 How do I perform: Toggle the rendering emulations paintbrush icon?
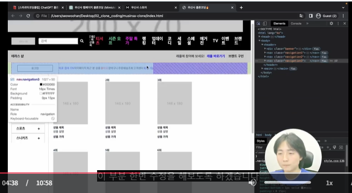click(x=334, y=147)
